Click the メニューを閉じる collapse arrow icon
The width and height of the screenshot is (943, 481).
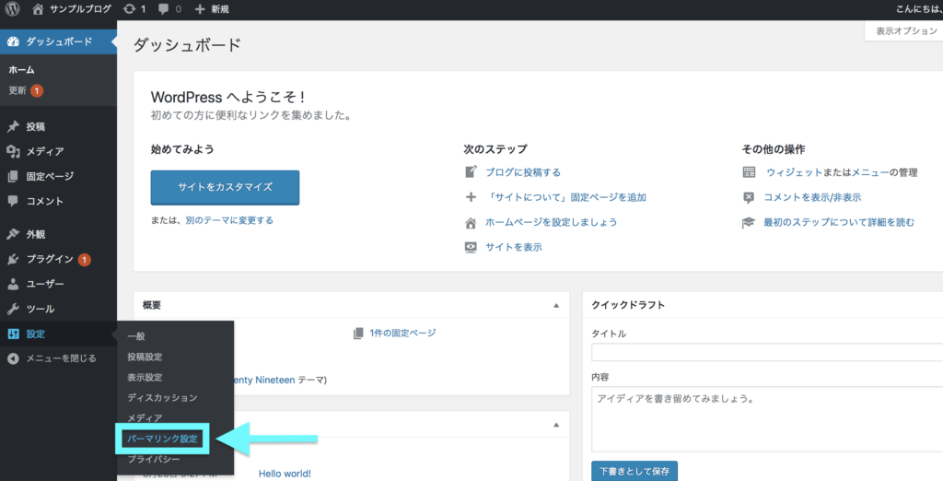13,358
